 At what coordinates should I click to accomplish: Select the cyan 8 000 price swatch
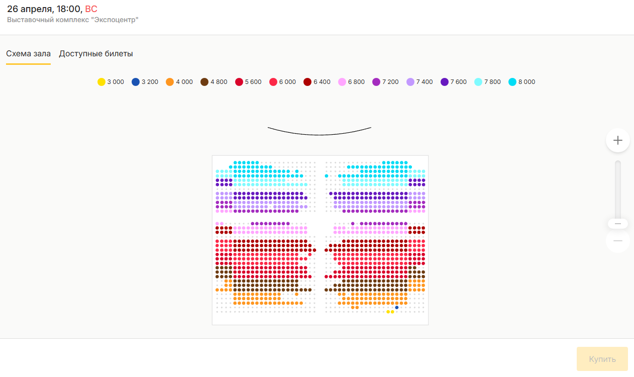click(512, 82)
